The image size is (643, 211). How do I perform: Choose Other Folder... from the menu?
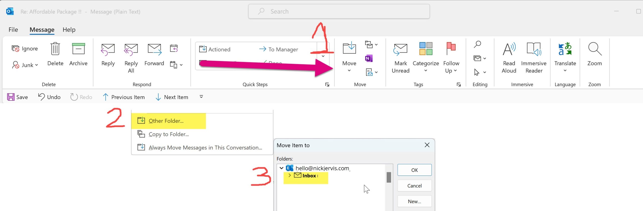(166, 121)
